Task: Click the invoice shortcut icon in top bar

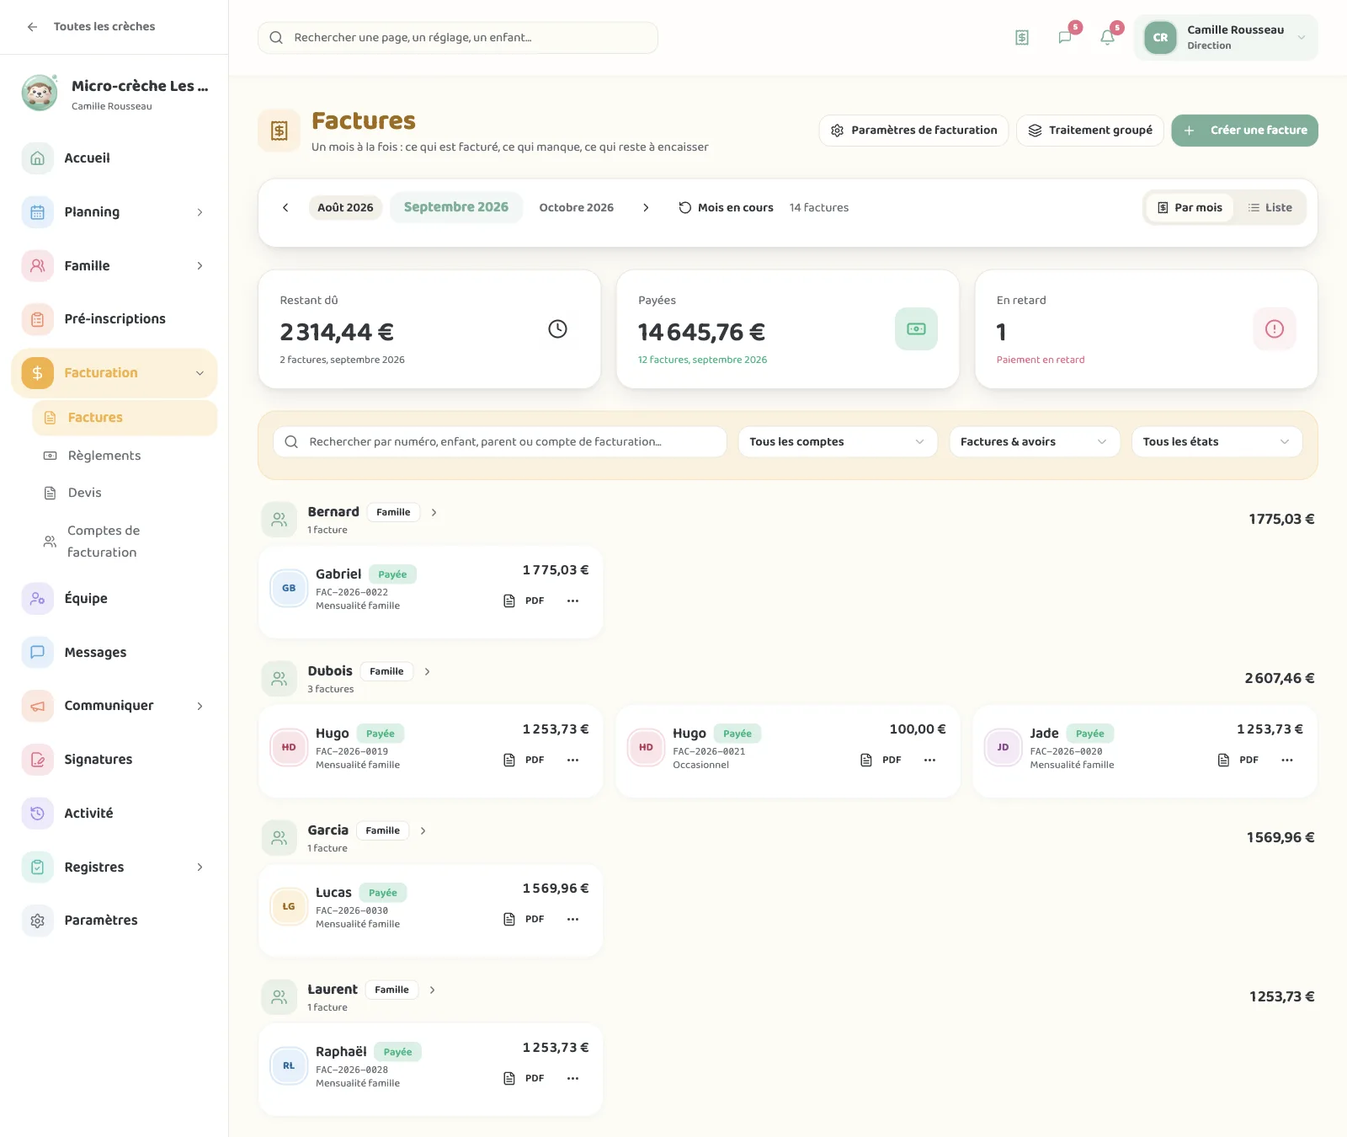Action: click(x=1022, y=37)
